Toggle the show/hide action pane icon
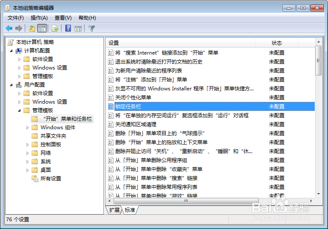The image size is (328, 229). (x=78, y=29)
